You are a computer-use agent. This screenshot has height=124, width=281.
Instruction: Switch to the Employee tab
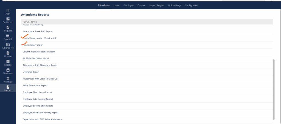[x=128, y=5]
